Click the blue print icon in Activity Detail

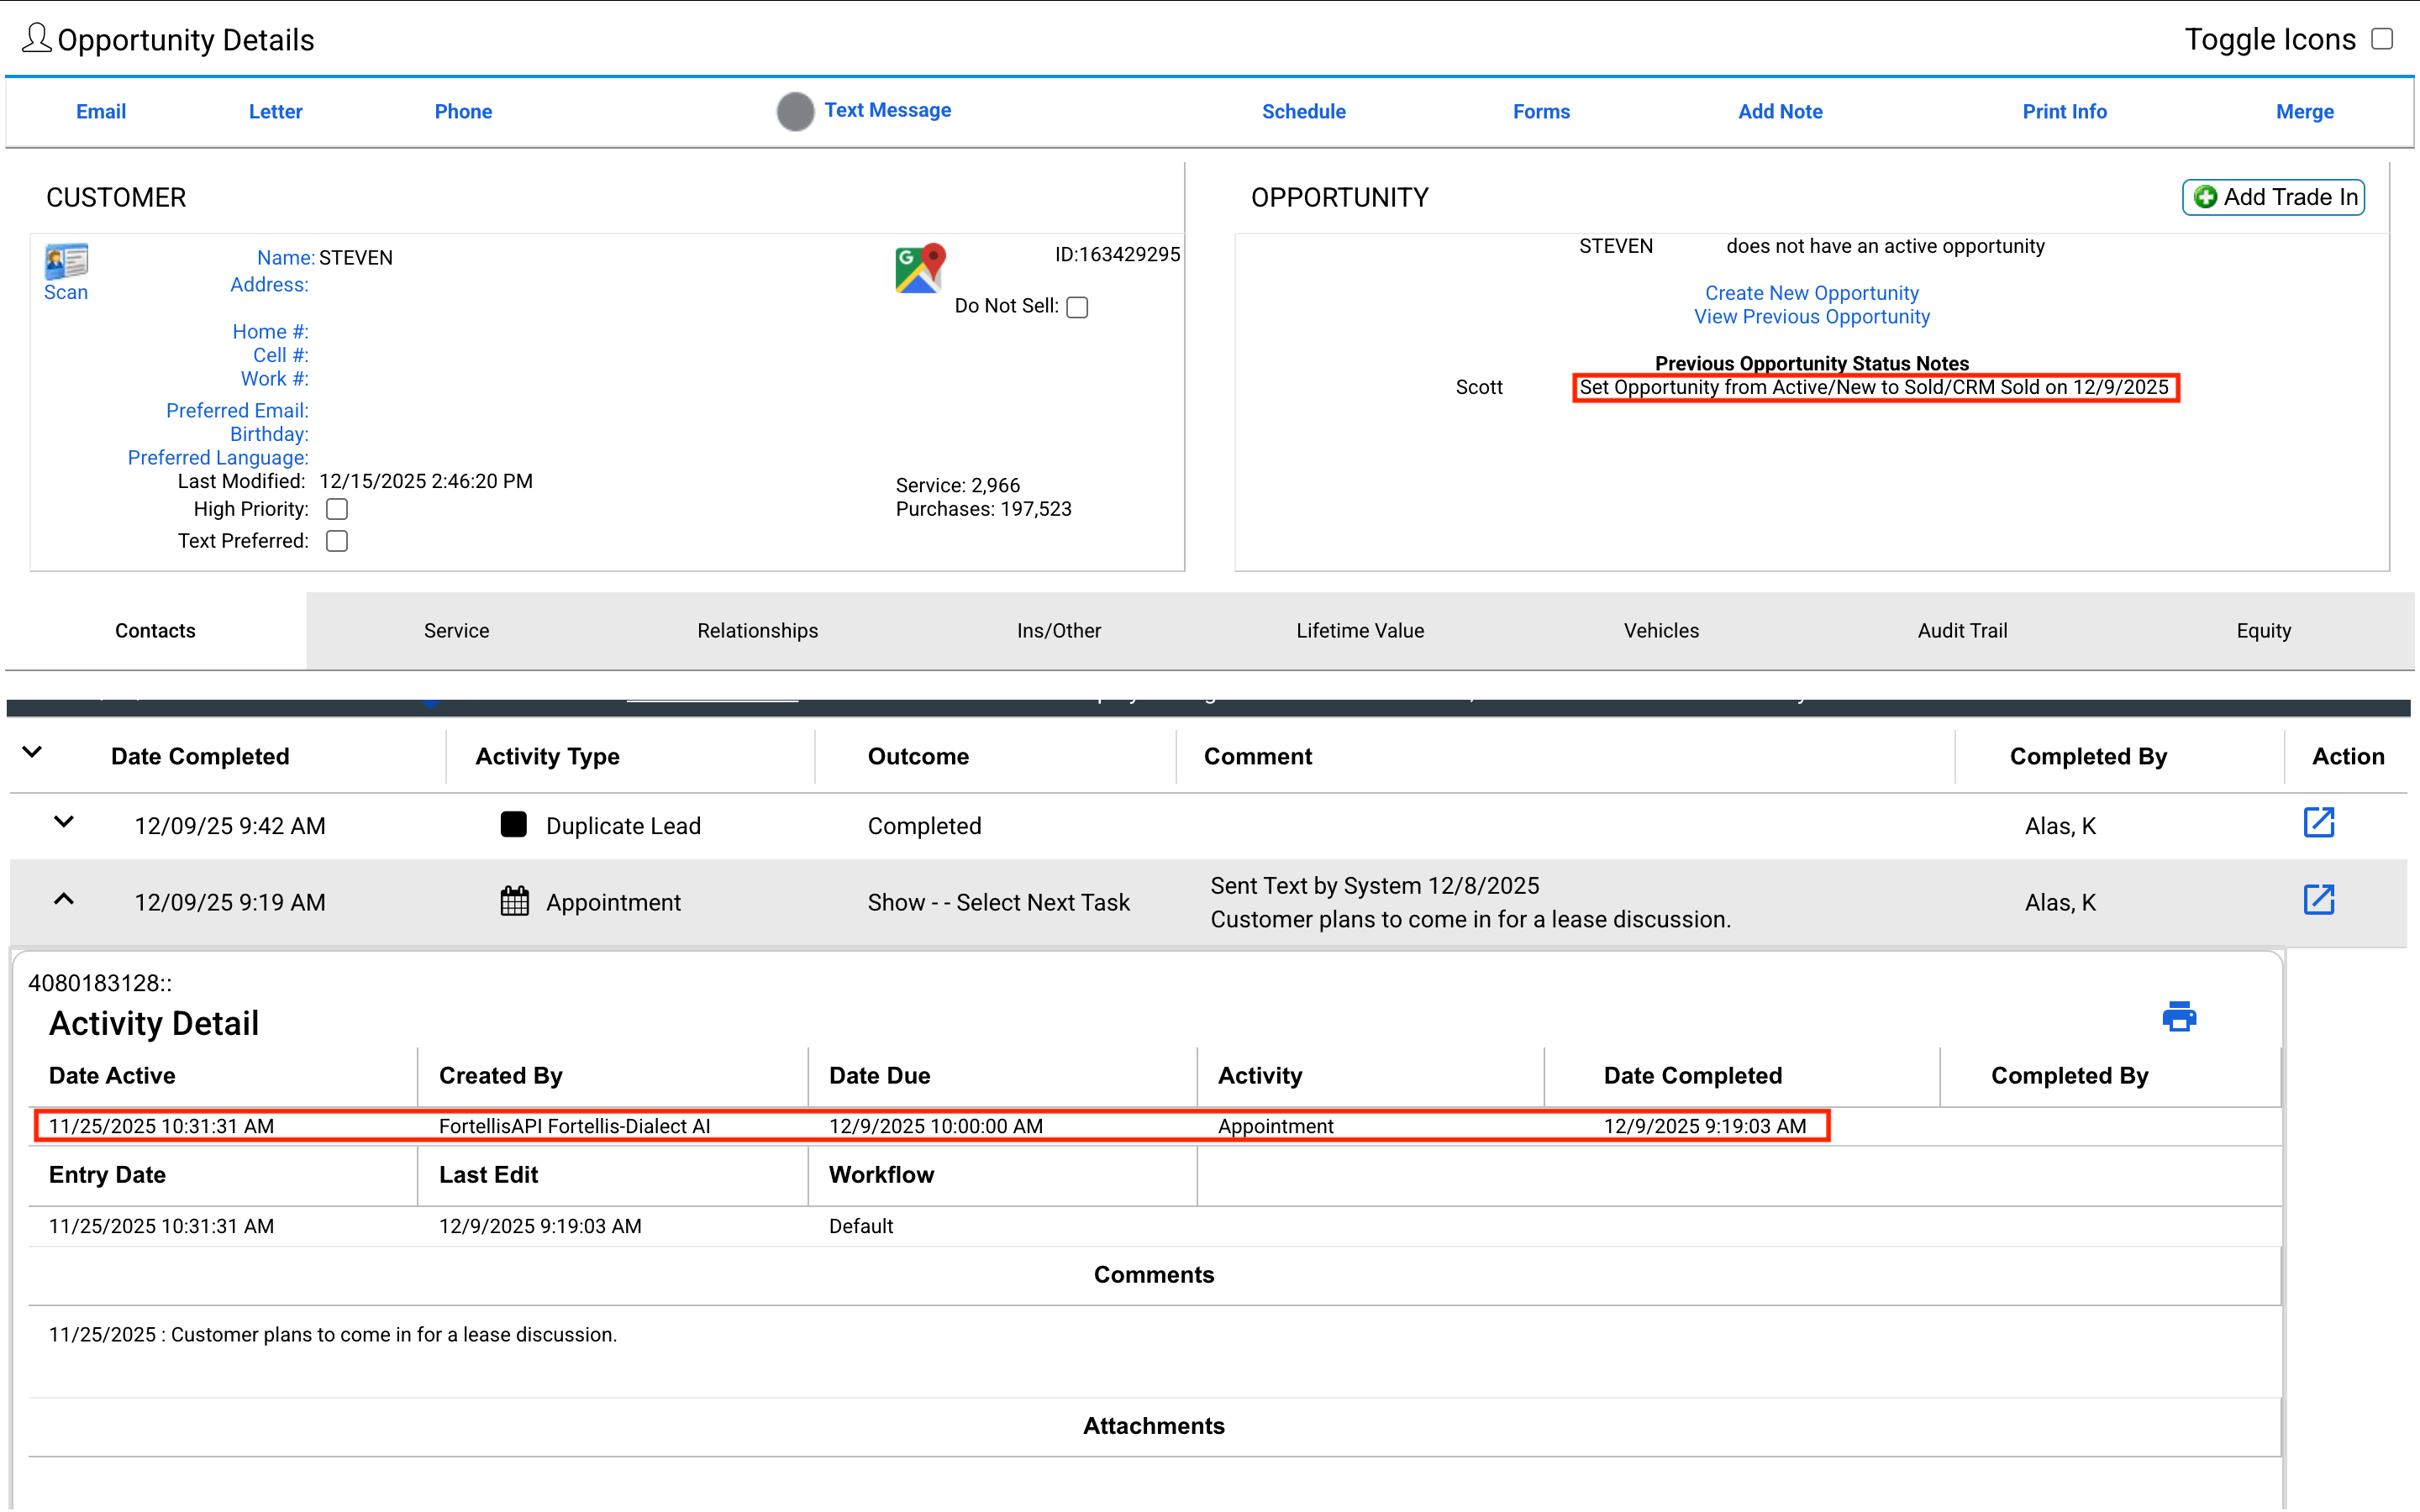[x=2178, y=1017]
